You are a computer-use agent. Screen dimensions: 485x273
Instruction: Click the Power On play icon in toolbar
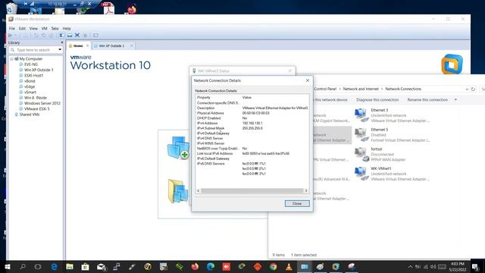(x=10, y=36)
